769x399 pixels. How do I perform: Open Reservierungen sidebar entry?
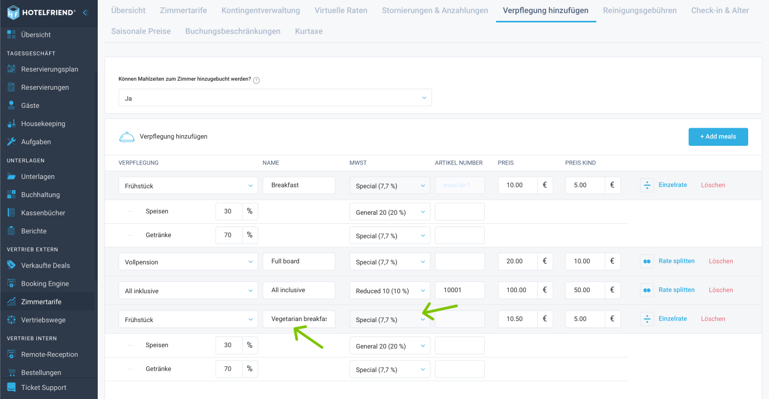pos(45,87)
